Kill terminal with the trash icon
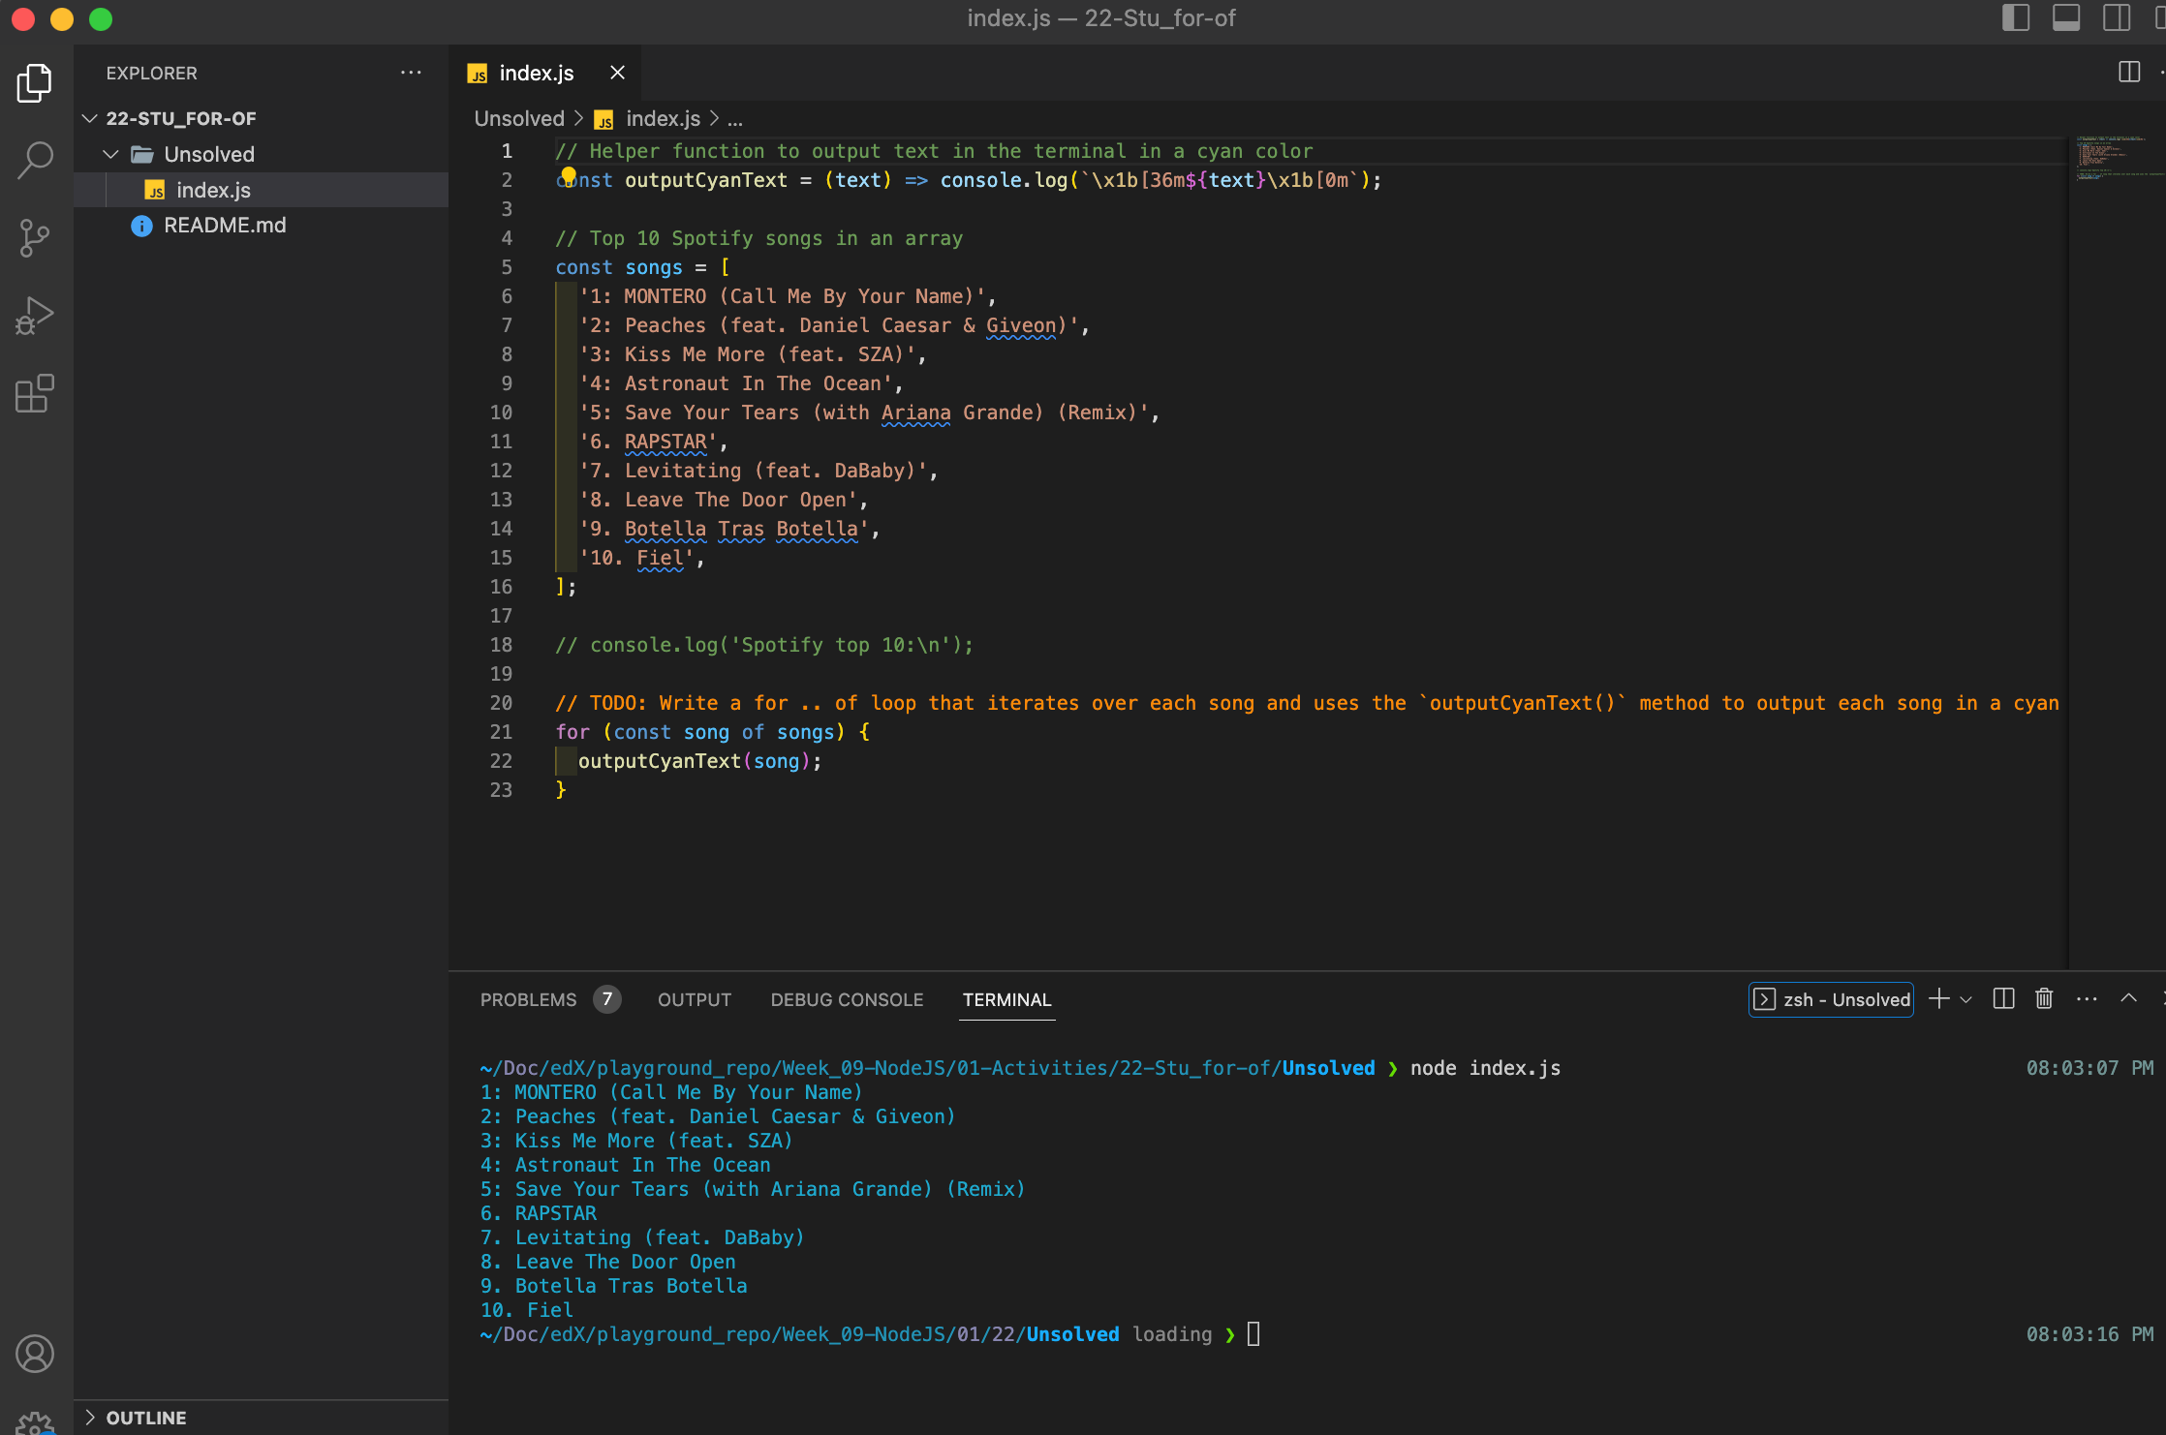 tap(2044, 999)
